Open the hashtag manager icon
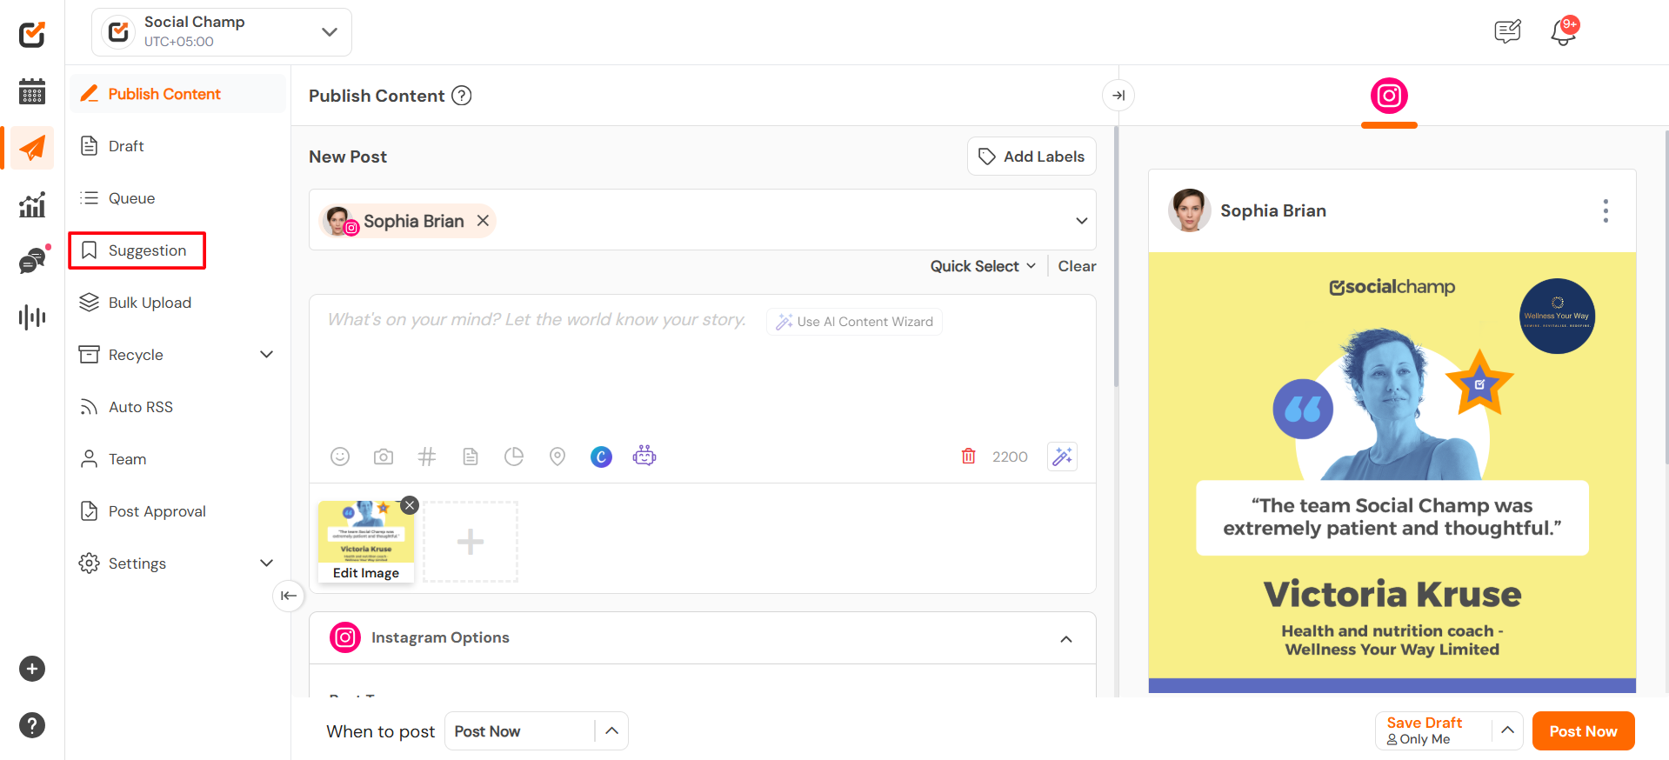The height and width of the screenshot is (760, 1669). point(427,457)
